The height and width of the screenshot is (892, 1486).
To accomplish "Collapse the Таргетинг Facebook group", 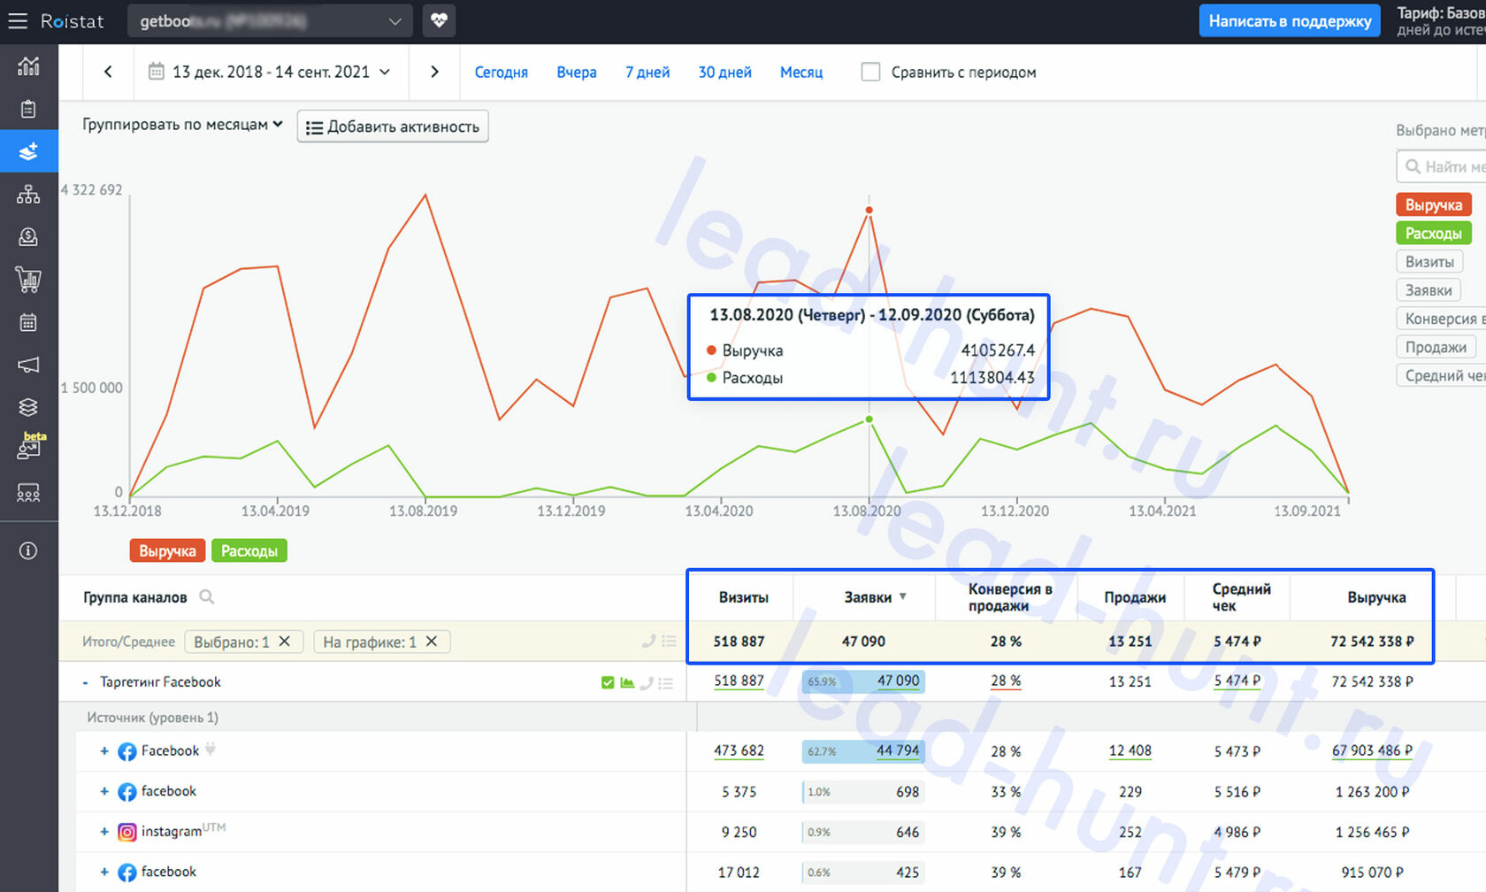I will tap(85, 682).
